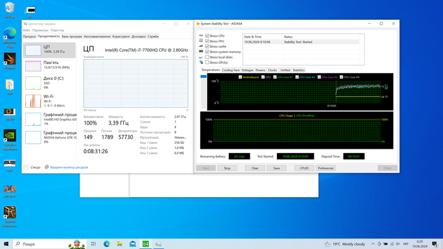The height and width of the screenshot is (249, 443).
Task: Click the resource monitor icon in Task Manager
Action: click(47, 167)
